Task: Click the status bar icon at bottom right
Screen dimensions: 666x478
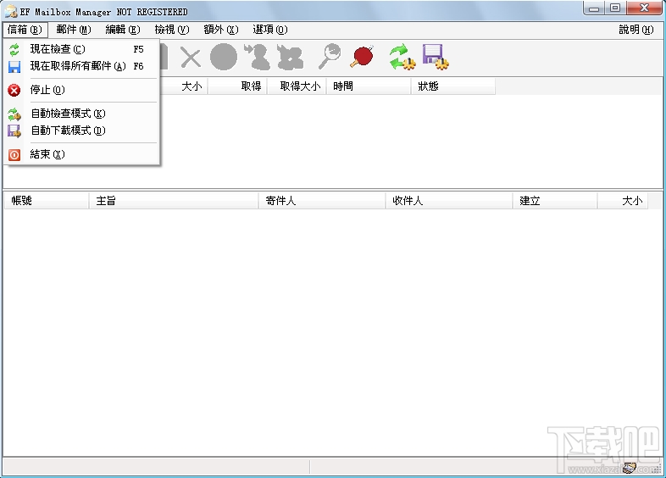Action: click(x=630, y=468)
